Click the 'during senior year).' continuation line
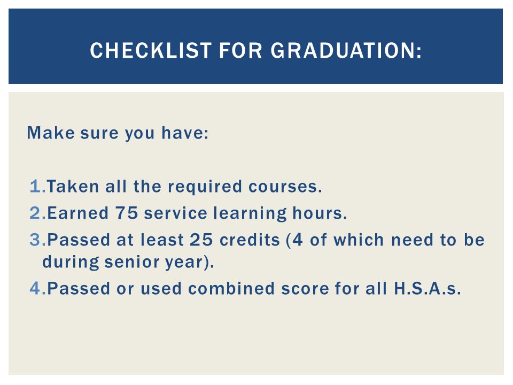The image size is (513, 385). [x=128, y=262]
